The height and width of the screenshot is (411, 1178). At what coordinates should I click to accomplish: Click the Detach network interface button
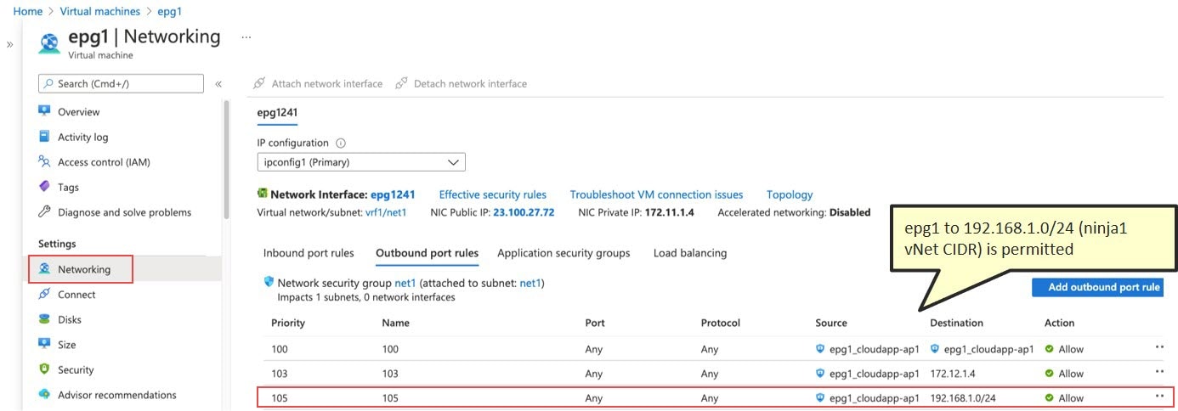coord(461,83)
